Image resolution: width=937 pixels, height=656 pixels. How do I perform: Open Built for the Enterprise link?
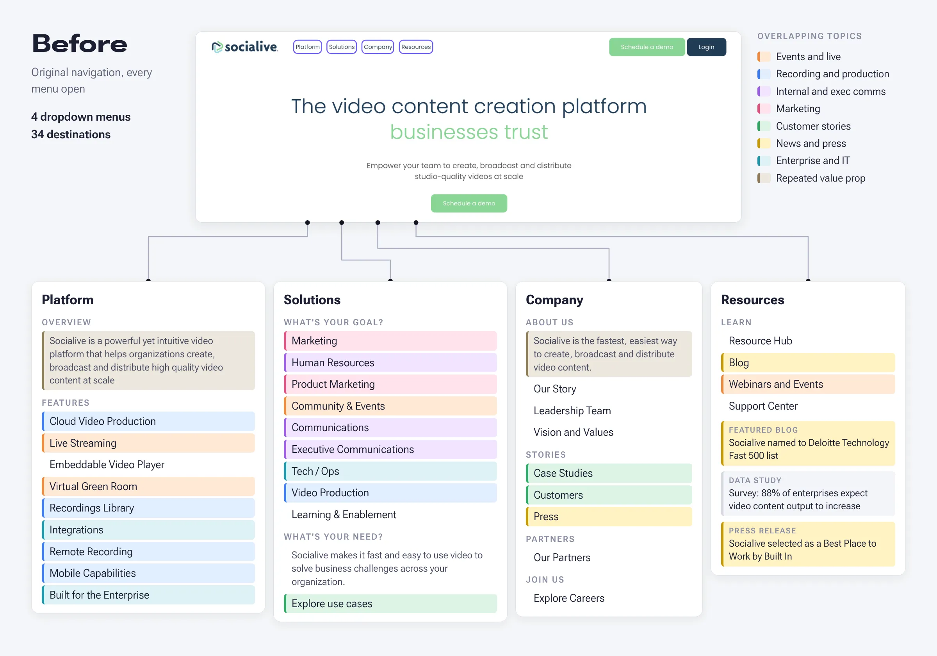tap(148, 595)
